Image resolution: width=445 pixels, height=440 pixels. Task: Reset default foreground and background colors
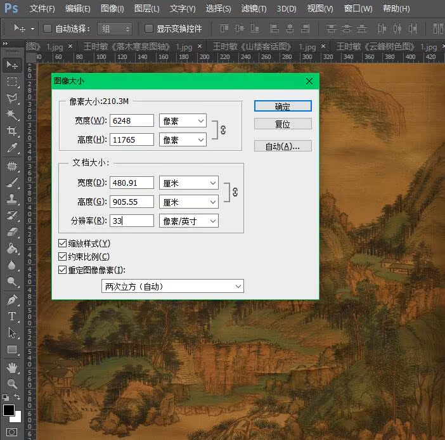click(6, 397)
